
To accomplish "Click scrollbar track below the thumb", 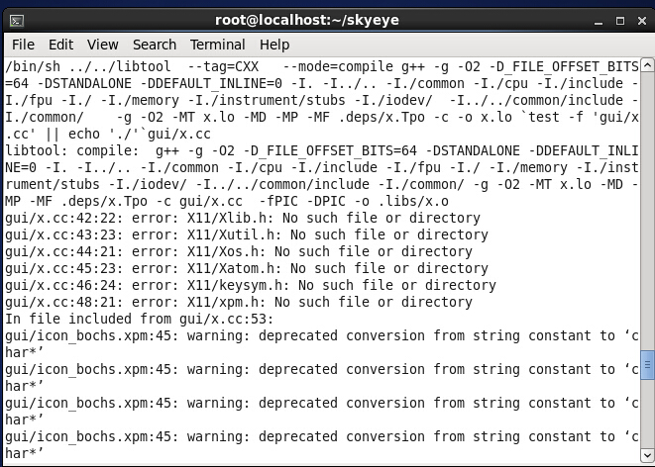I will 647,414.
